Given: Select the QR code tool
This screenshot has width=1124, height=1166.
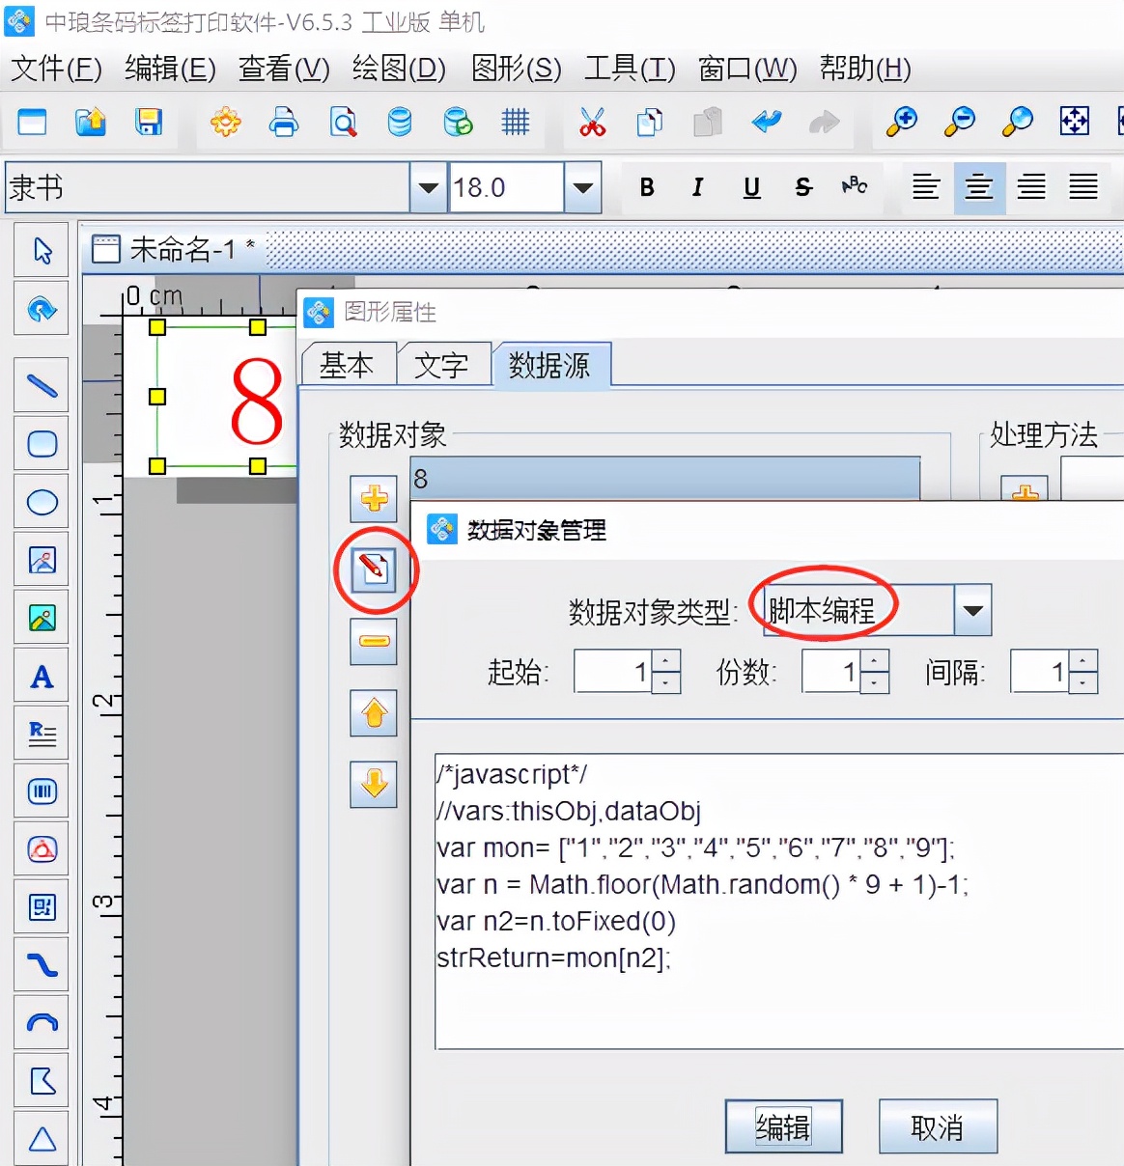Looking at the screenshot, I should pos(41,907).
